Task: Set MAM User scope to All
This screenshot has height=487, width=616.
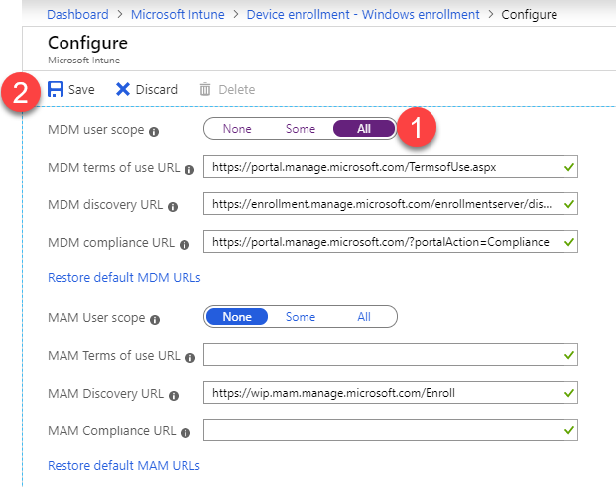Action: pyautogui.click(x=364, y=317)
